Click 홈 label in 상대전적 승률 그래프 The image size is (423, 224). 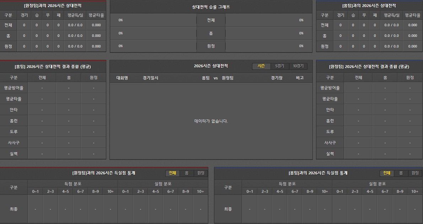tap(211, 33)
